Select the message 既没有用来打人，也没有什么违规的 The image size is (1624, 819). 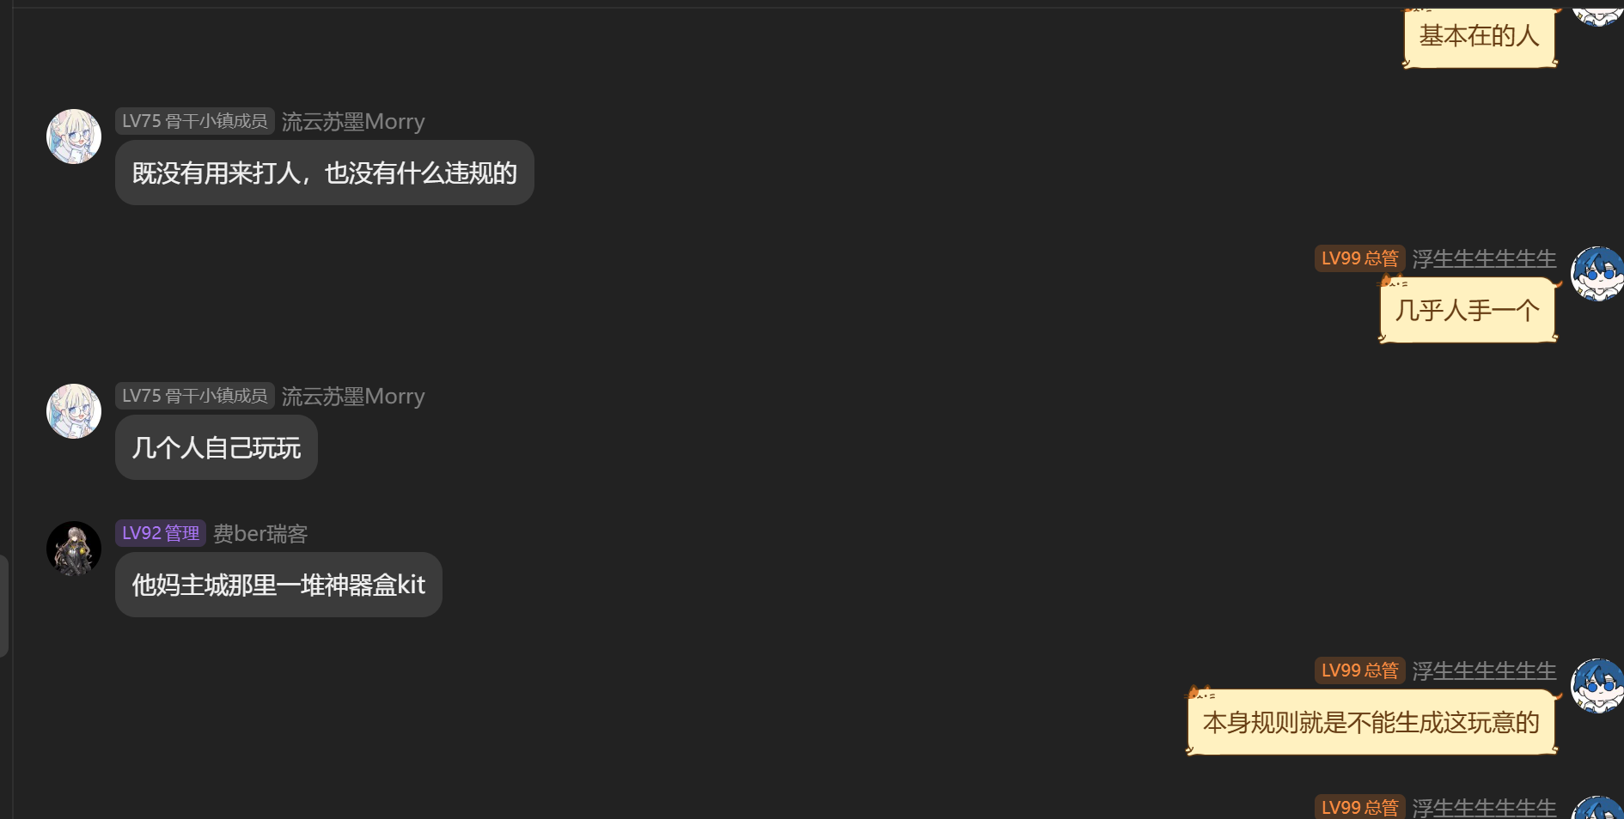point(325,173)
